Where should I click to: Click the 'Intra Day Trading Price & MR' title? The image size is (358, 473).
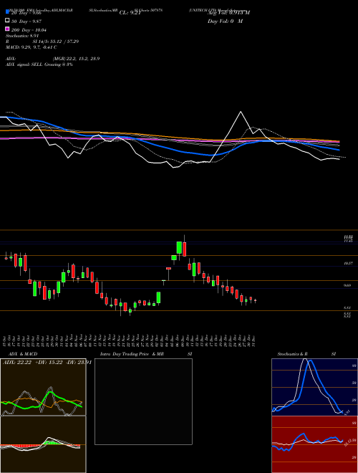click(132, 354)
